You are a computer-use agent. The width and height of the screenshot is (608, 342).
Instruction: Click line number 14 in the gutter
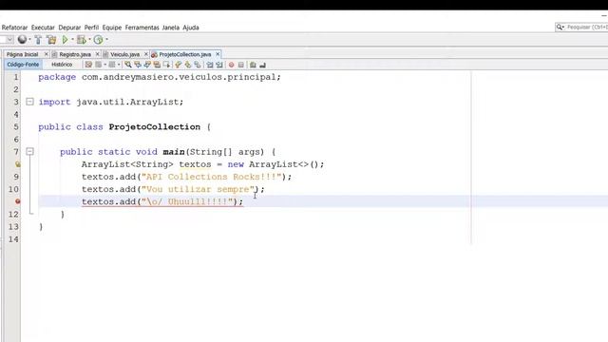[x=13, y=239]
